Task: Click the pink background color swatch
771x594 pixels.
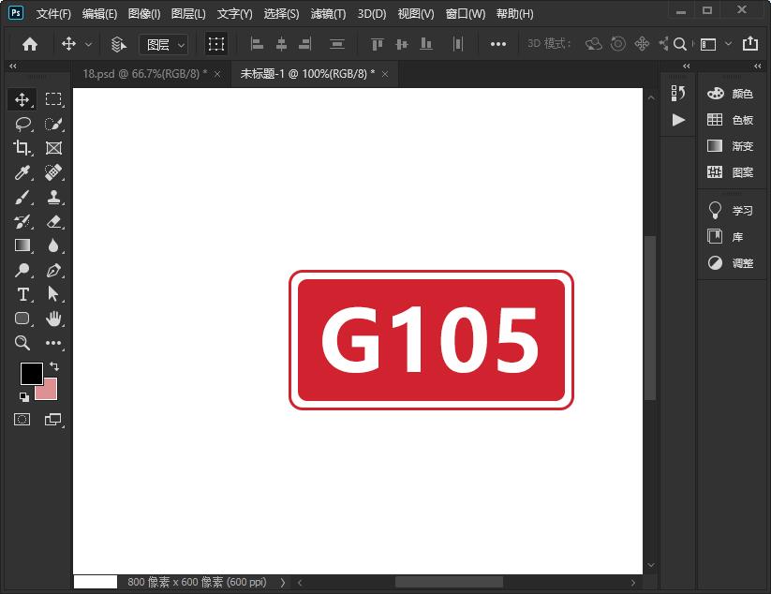Action: 49,392
